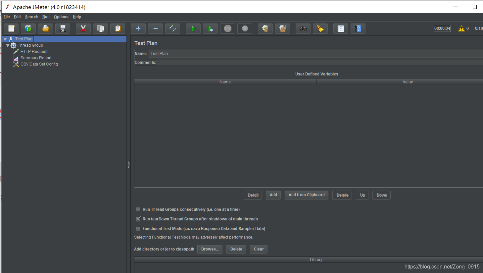Click the Stop test icon
The width and height of the screenshot is (483, 273).
[x=227, y=28]
